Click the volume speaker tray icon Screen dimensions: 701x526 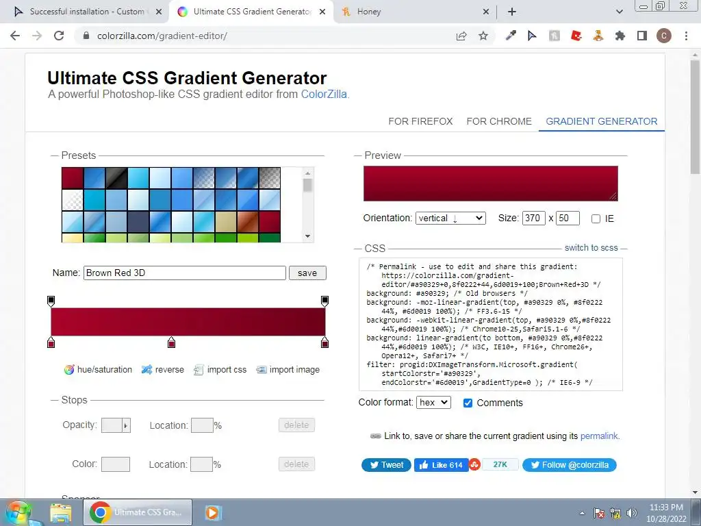tap(632, 513)
